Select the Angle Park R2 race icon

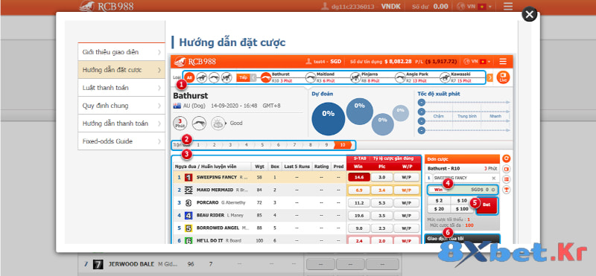400,78
